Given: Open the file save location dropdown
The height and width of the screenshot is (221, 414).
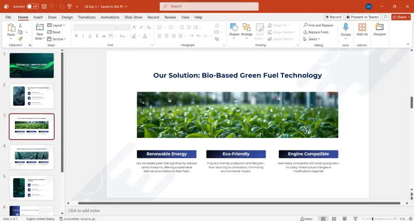Looking at the screenshot, I should tap(126, 6).
